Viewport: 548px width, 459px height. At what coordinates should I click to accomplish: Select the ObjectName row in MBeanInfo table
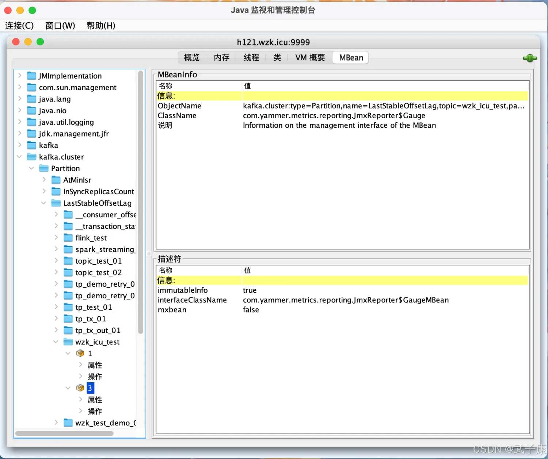click(342, 106)
